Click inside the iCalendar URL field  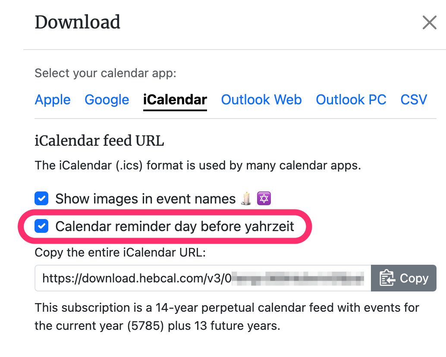click(203, 278)
